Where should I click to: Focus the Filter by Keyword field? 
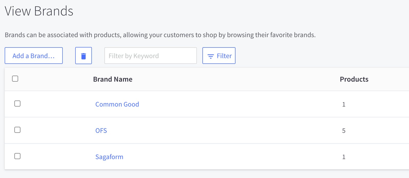(x=150, y=56)
